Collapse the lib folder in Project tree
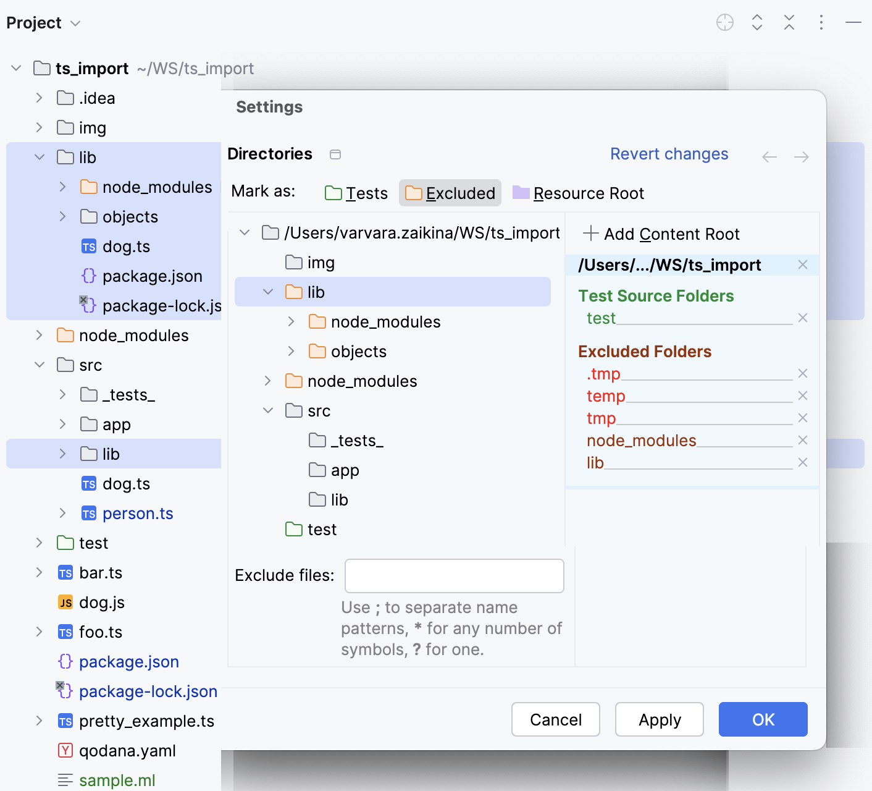This screenshot has height=791, width=872. pyautogui.click(x=39, y=157)
